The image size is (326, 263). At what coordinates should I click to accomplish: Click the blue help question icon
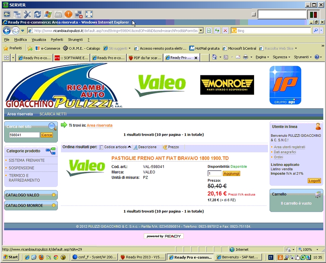[316, 57]
